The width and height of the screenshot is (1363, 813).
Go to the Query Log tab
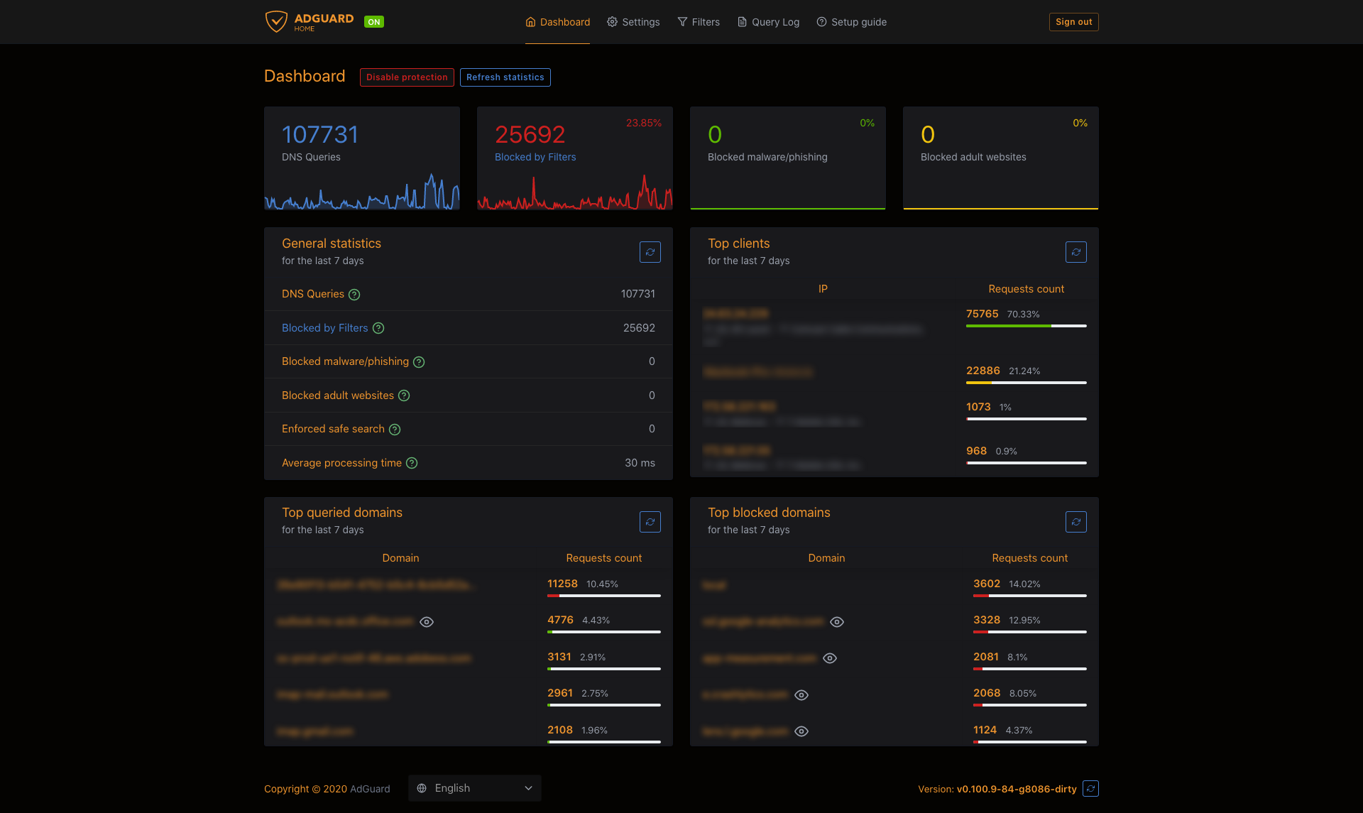point(768,22)
